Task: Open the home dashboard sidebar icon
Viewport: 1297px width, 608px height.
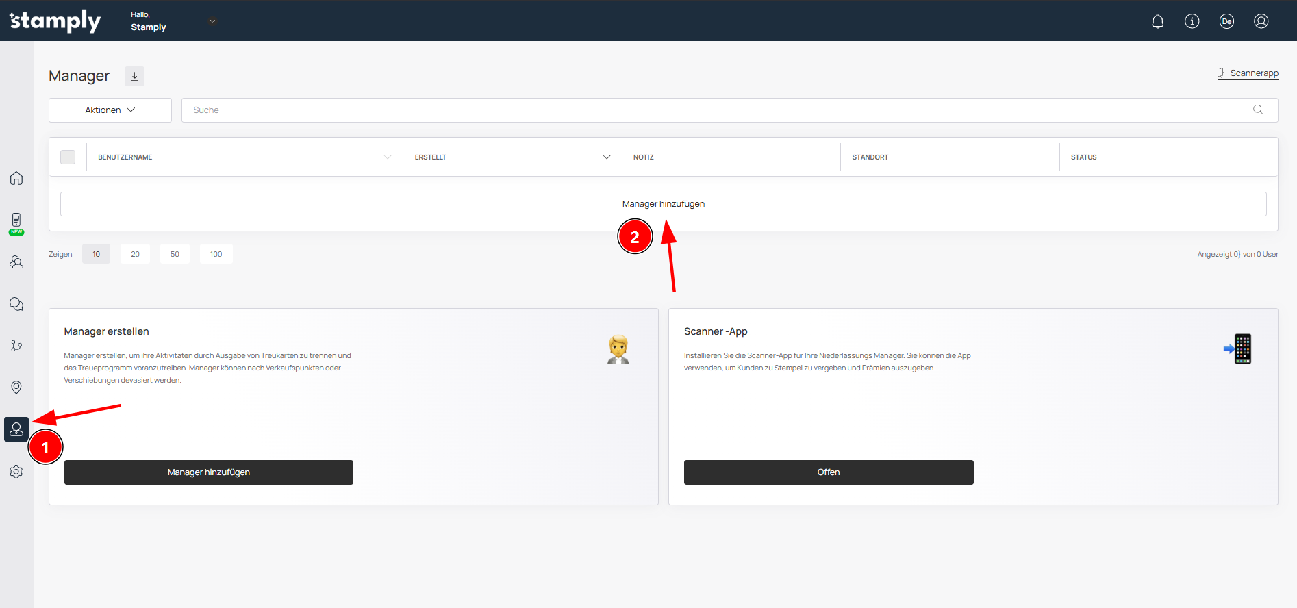Action: 16,178
